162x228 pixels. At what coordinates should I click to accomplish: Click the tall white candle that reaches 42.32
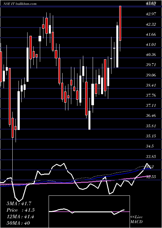coord(117,46)
